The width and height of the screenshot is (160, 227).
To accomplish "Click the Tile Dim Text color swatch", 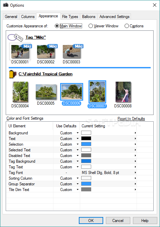I will click(x=86, y=189).
